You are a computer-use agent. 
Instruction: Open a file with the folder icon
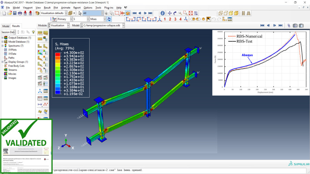click(10, 13)
